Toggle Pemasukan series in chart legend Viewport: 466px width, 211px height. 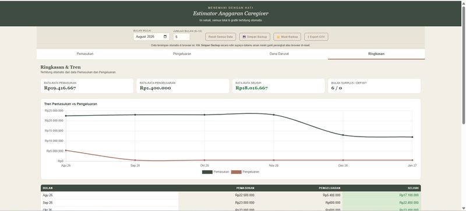click(x=216, y=172)
